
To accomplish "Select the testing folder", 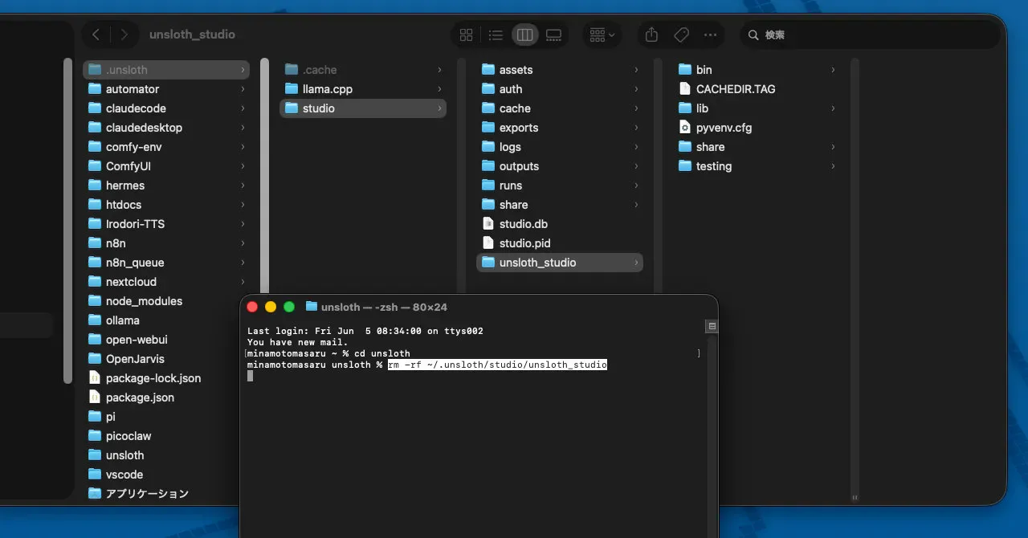I will pyautogui.click(x=757, y=166).
